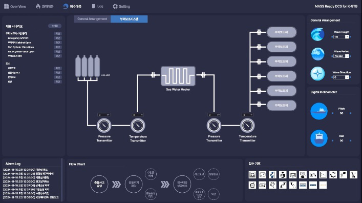Click the 퇴선 flow chart node
The image size is (362, 203).
point(214,194)
